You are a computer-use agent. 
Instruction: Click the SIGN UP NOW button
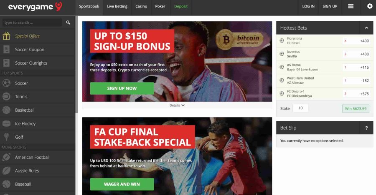(x=122, y=88)
